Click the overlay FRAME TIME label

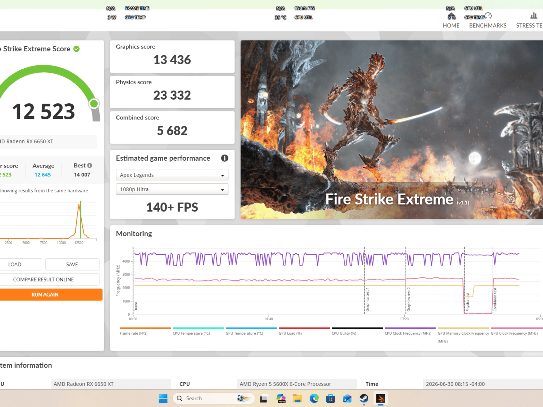[137, 8]
